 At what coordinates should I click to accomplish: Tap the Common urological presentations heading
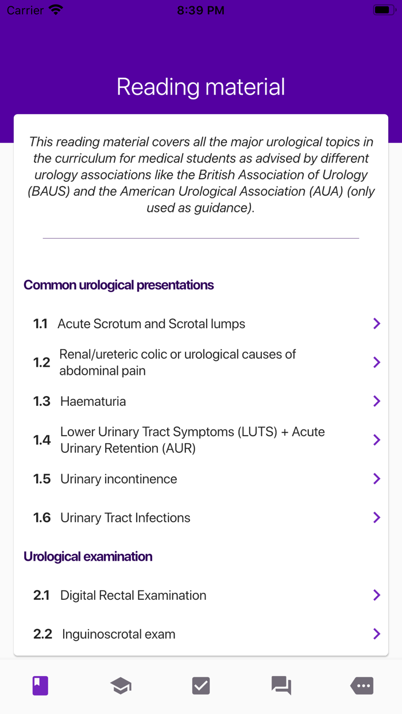point(118,285)
